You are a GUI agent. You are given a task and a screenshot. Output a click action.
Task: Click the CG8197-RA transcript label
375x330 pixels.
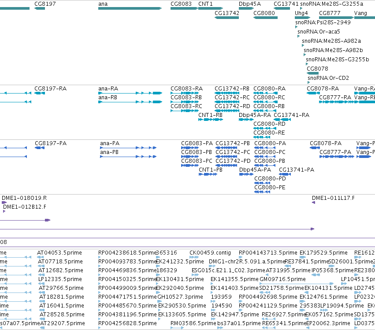pos(51,89)
